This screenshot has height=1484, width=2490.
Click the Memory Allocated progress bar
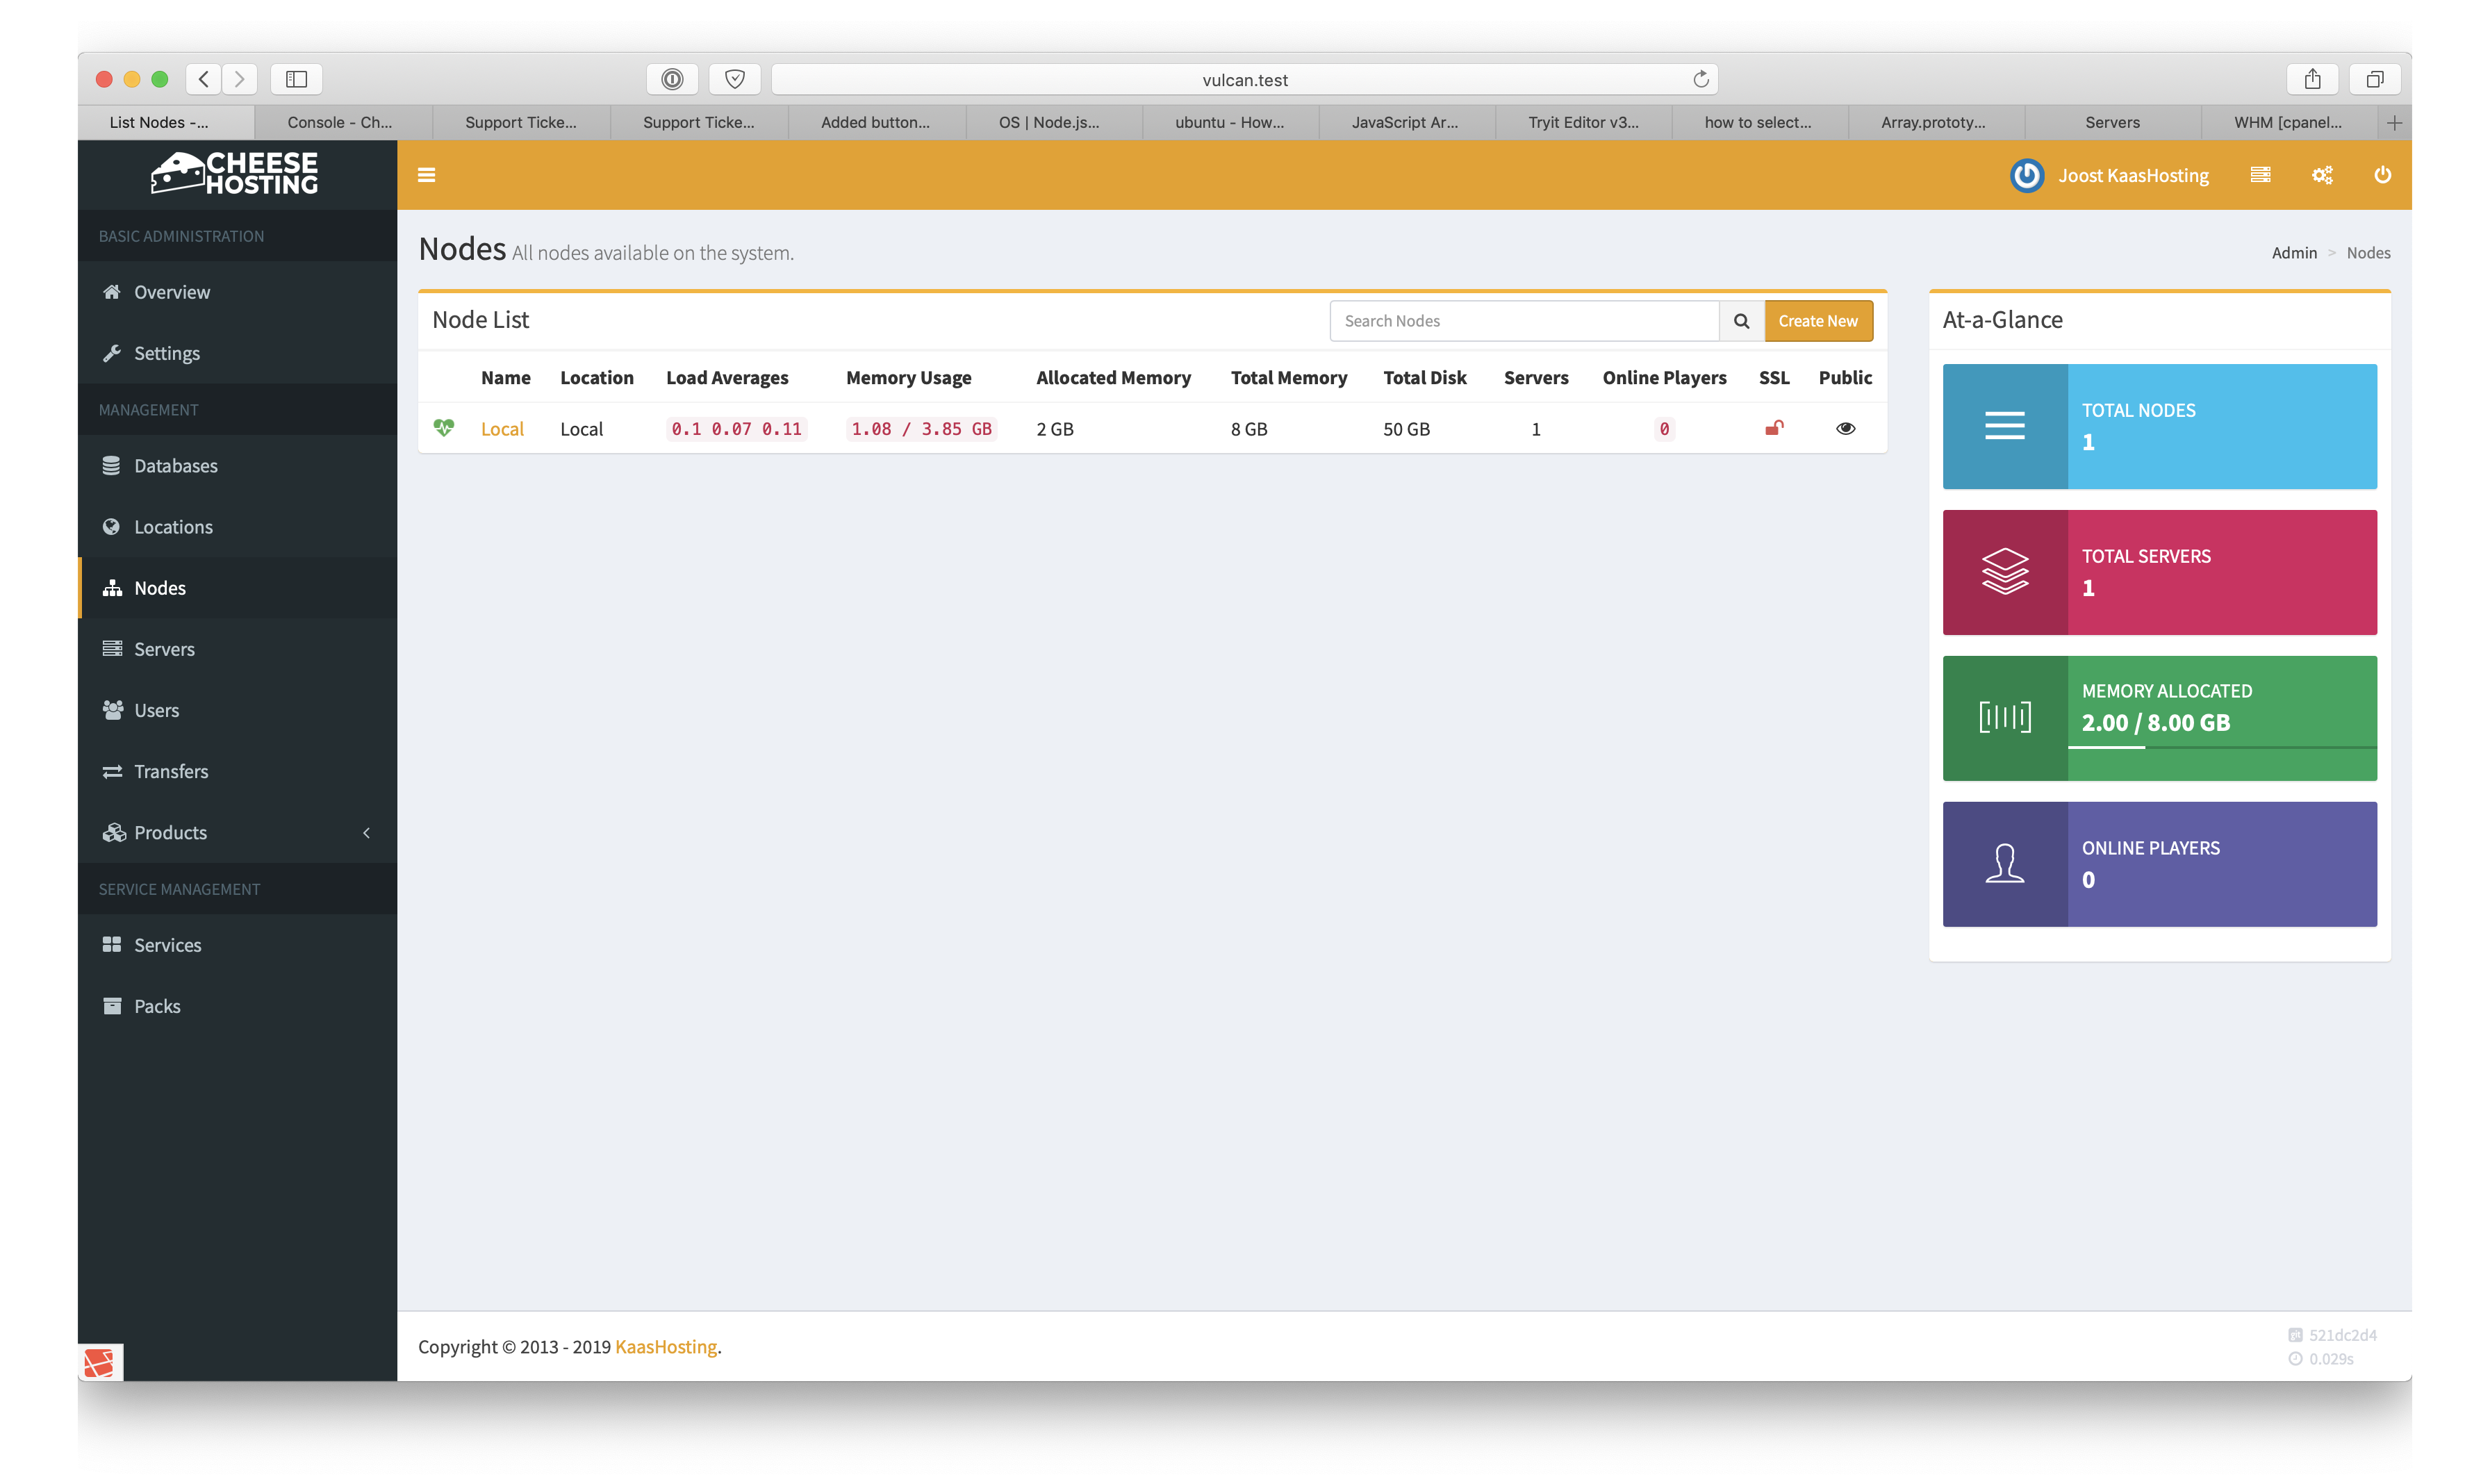(2221, 747)
